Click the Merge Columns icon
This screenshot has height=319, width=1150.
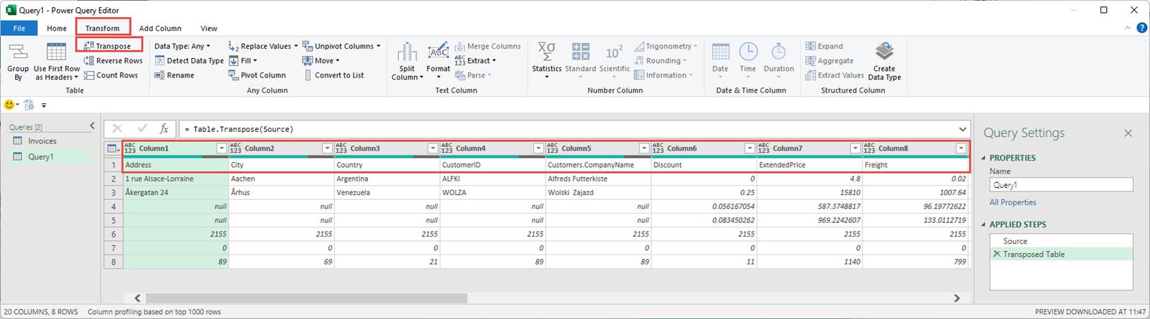(460, 46)
